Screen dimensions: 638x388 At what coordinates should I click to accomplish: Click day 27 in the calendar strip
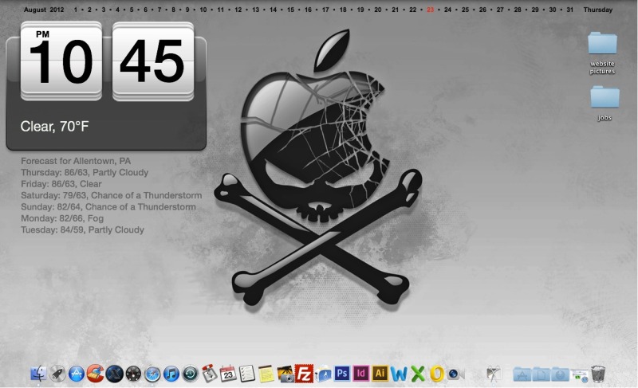point(500,10)
